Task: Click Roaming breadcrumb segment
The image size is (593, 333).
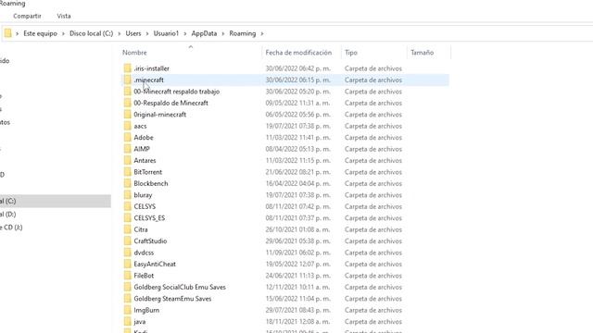Action: pyautogui.click(x=243, y=33)
